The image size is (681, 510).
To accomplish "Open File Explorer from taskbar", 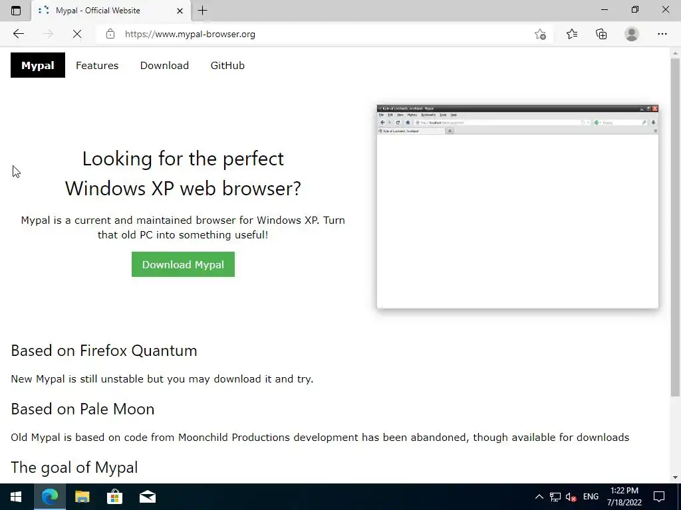I will tap(82, 497).
